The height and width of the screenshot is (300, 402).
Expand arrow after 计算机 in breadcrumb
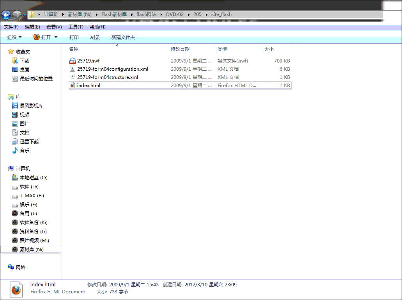pos(63,14)
